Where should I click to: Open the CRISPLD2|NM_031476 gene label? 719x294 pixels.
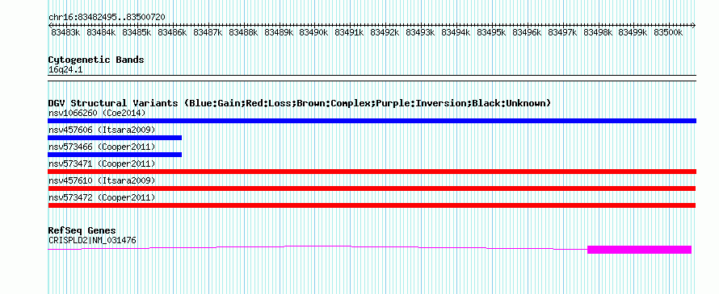(92, 241)
